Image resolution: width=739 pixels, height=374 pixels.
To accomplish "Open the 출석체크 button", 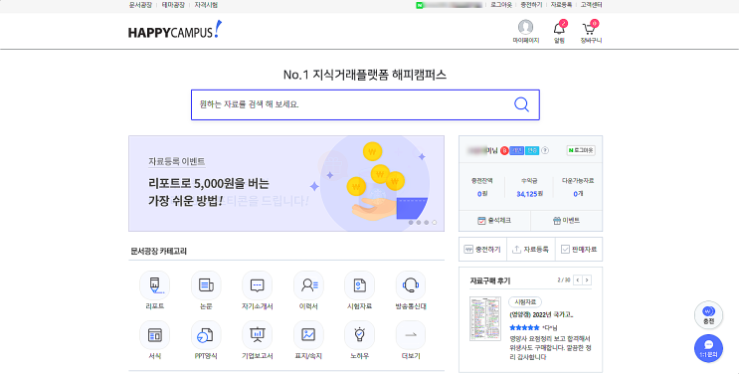I will pos(494,220).
